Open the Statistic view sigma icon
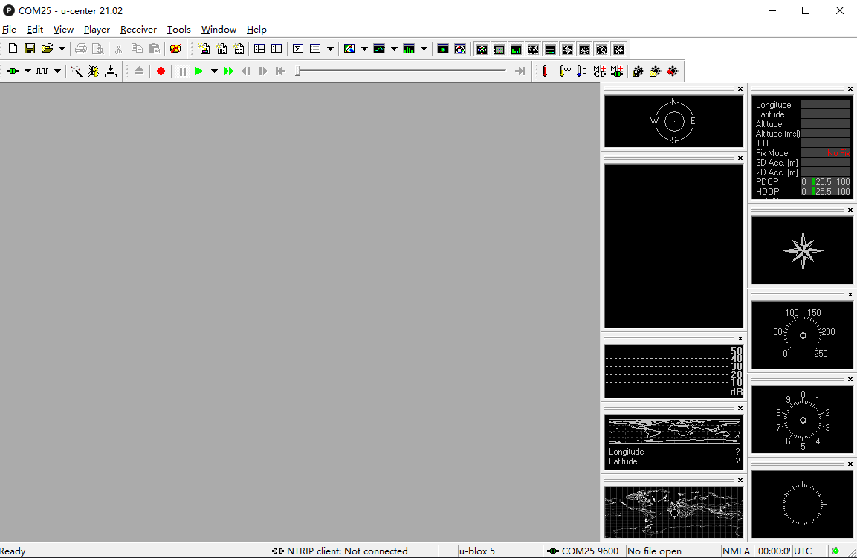Screen dimensions: 857x558 (298, 48)
